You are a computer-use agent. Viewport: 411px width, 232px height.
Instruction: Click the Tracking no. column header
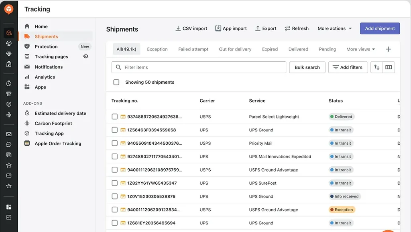125,101
